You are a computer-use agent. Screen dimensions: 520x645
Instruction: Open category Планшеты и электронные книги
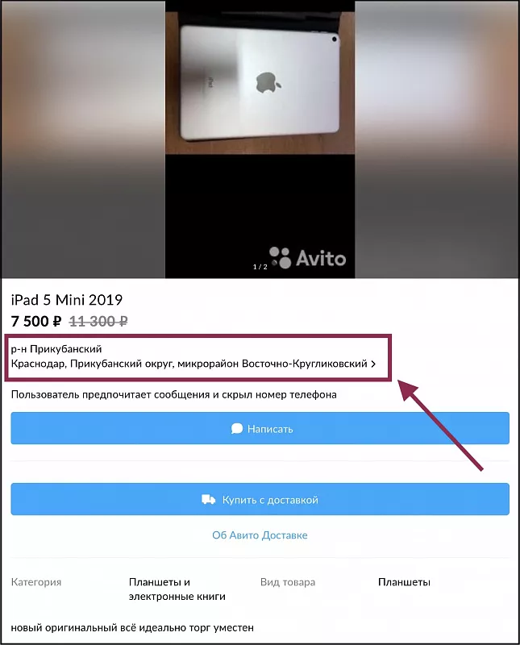177,589
